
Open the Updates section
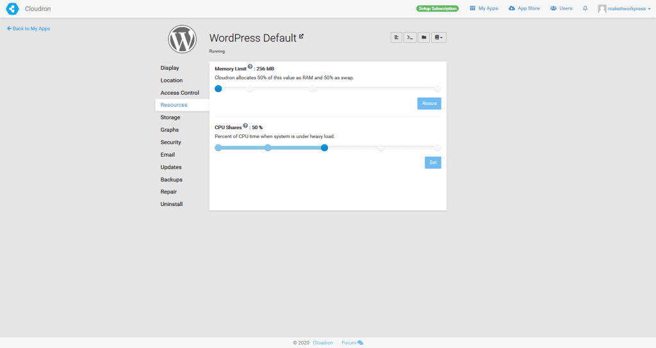pos(171,167)
